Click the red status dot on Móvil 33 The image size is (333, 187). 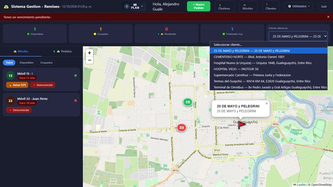click(75, 100)
